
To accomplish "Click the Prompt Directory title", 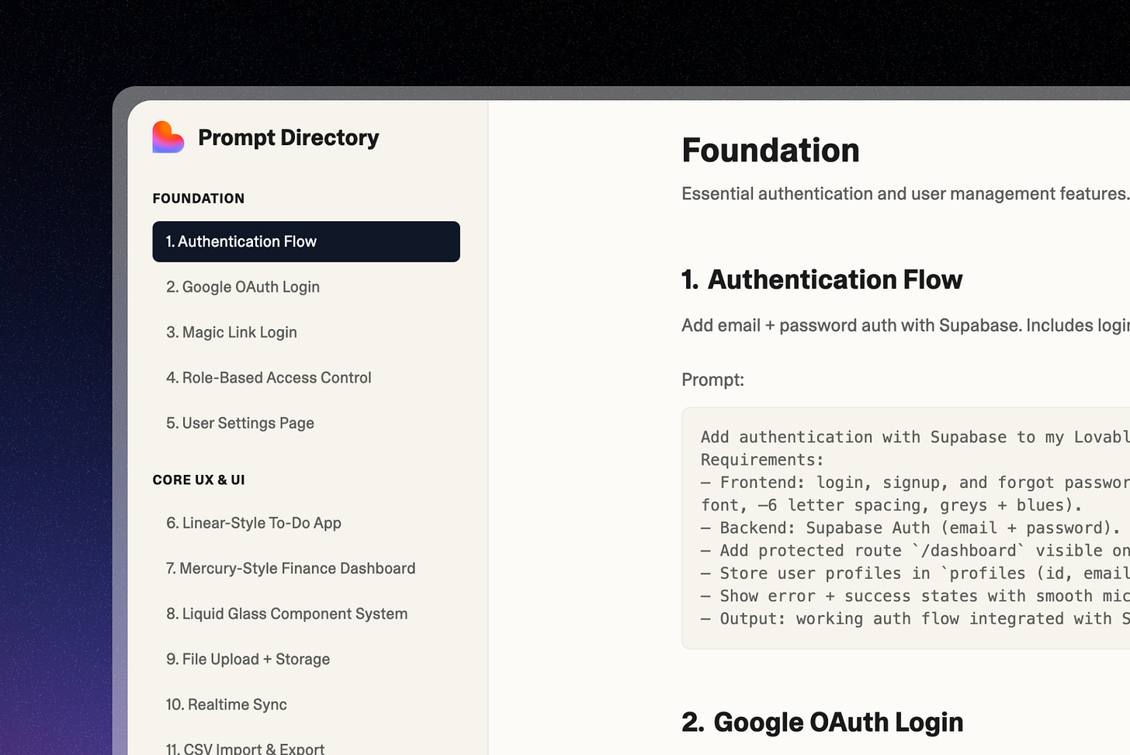I will coord(289,137).
